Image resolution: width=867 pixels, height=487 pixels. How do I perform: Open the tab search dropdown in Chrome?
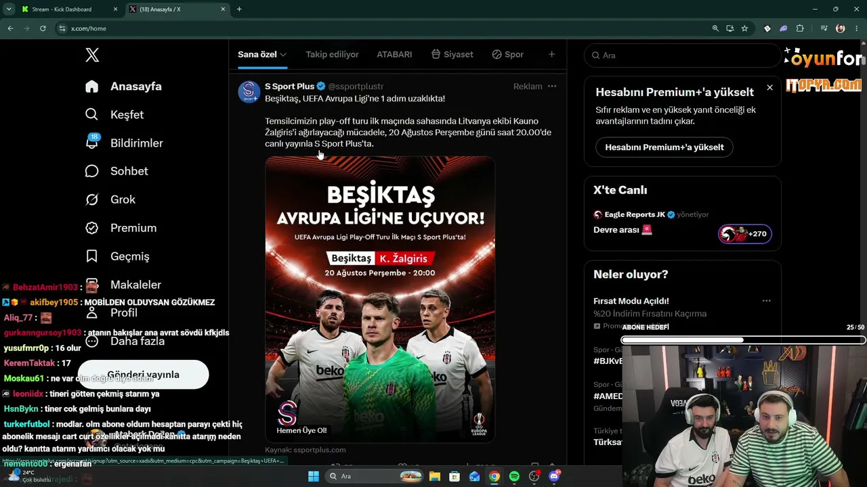click(x=9, y=9)
